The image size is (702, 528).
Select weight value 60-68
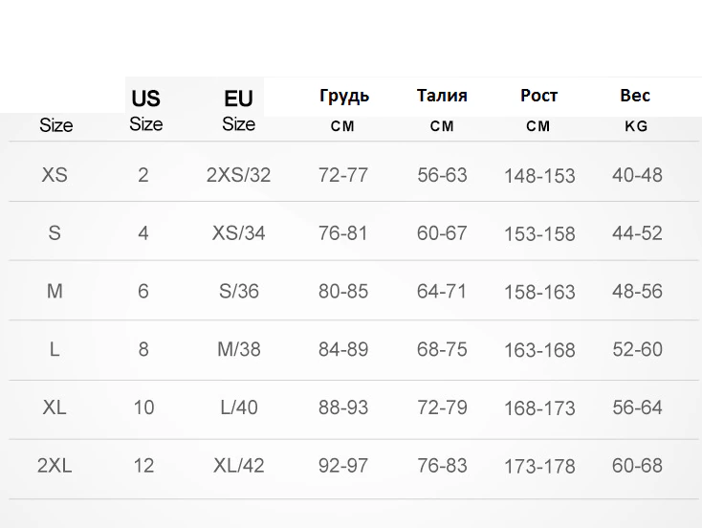click(637, 465)
